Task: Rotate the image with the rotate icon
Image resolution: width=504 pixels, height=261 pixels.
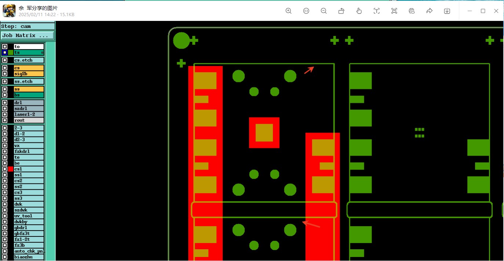Action: 341,11
